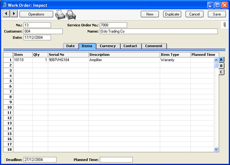Click the Name field Oslo Trading Co
Viewport: 230px width, 165px height.
(x=159, y=31)
